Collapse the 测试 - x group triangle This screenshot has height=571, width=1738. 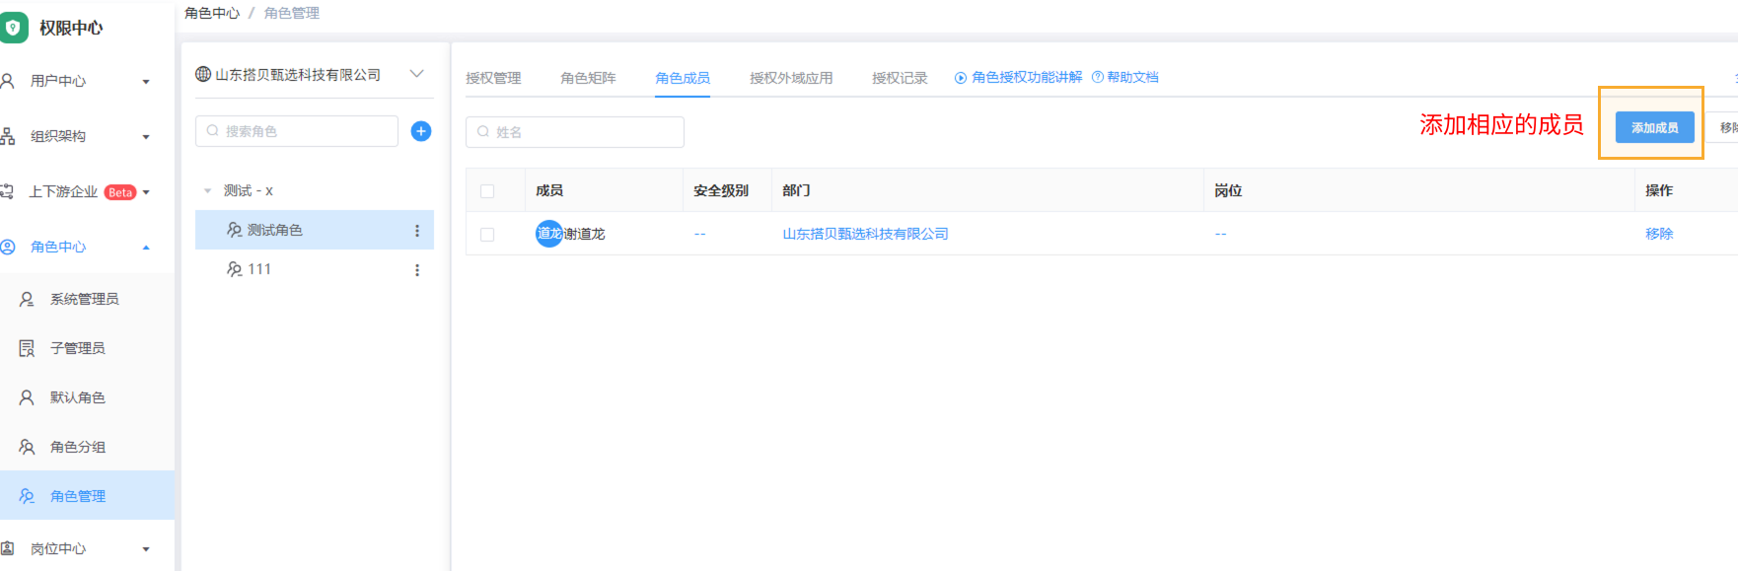(207, 191)
